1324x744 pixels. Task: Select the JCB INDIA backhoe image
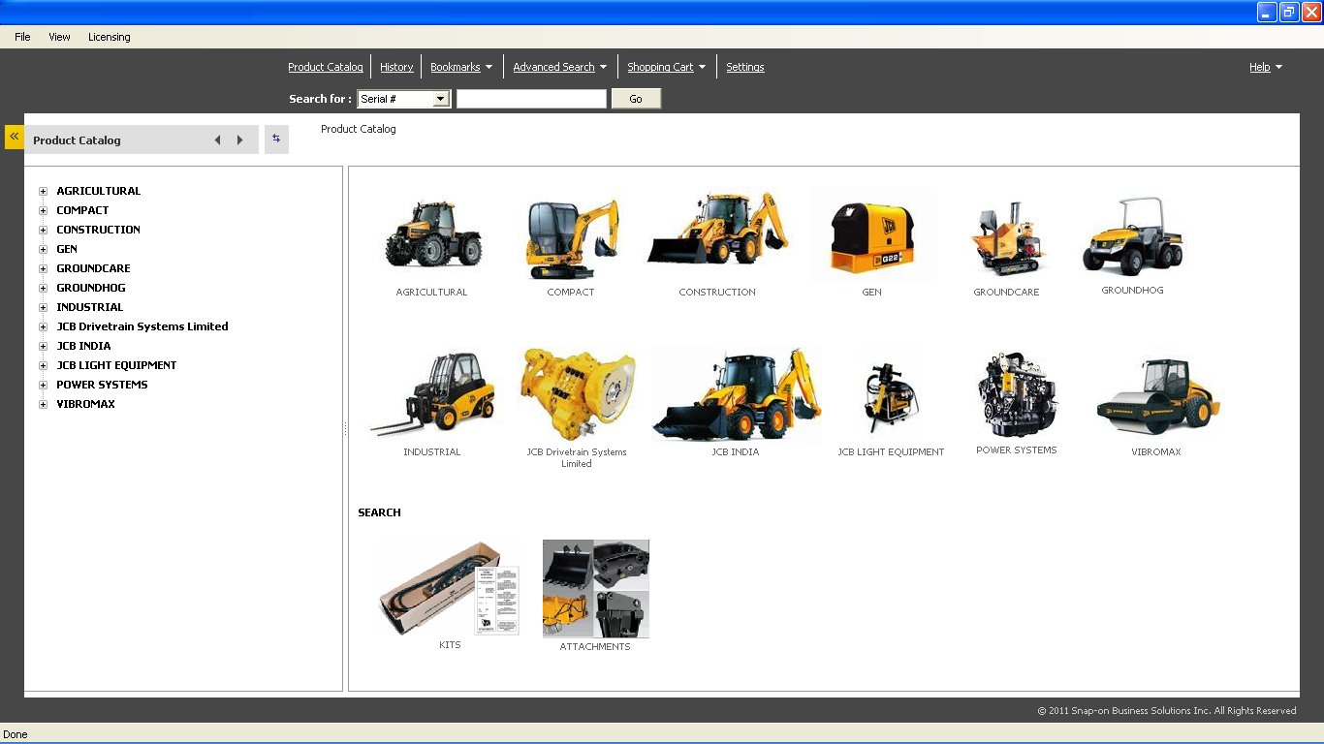(736, 394)
